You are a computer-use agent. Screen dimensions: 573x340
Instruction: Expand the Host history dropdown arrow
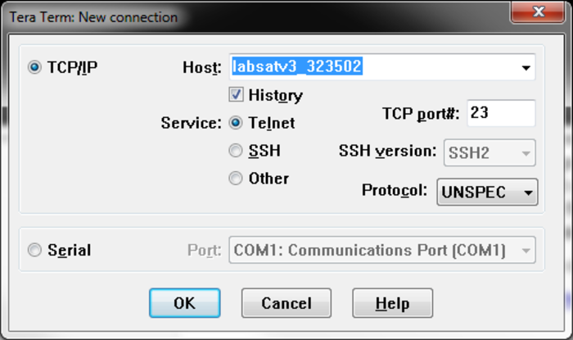[526, 68]
